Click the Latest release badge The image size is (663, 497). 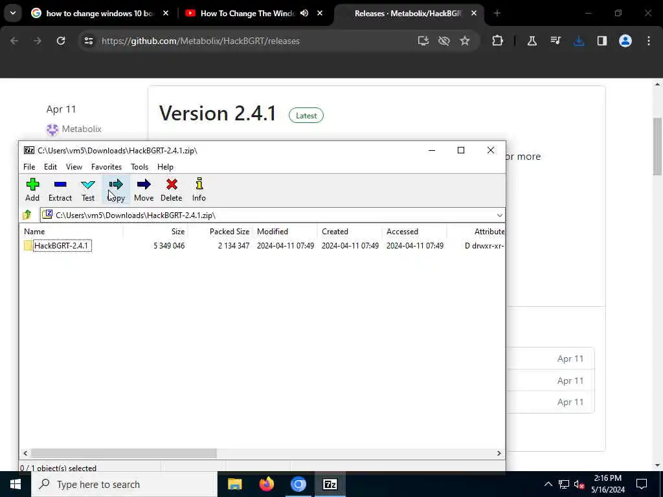[306, 115]
